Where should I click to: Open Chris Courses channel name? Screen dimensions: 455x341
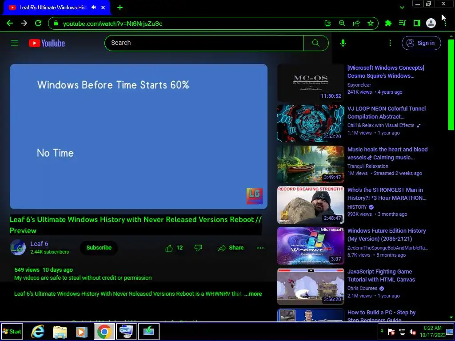click(362, 288)
